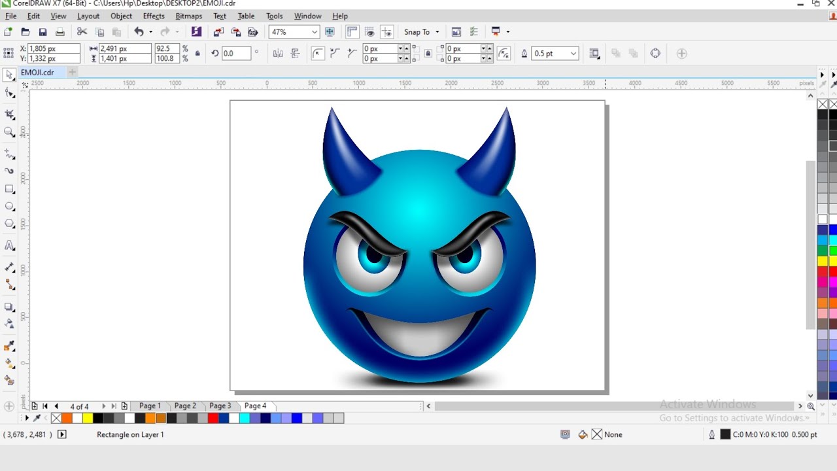
Task: Select the Chamfered corner type
Action: (x=353, y=54)
